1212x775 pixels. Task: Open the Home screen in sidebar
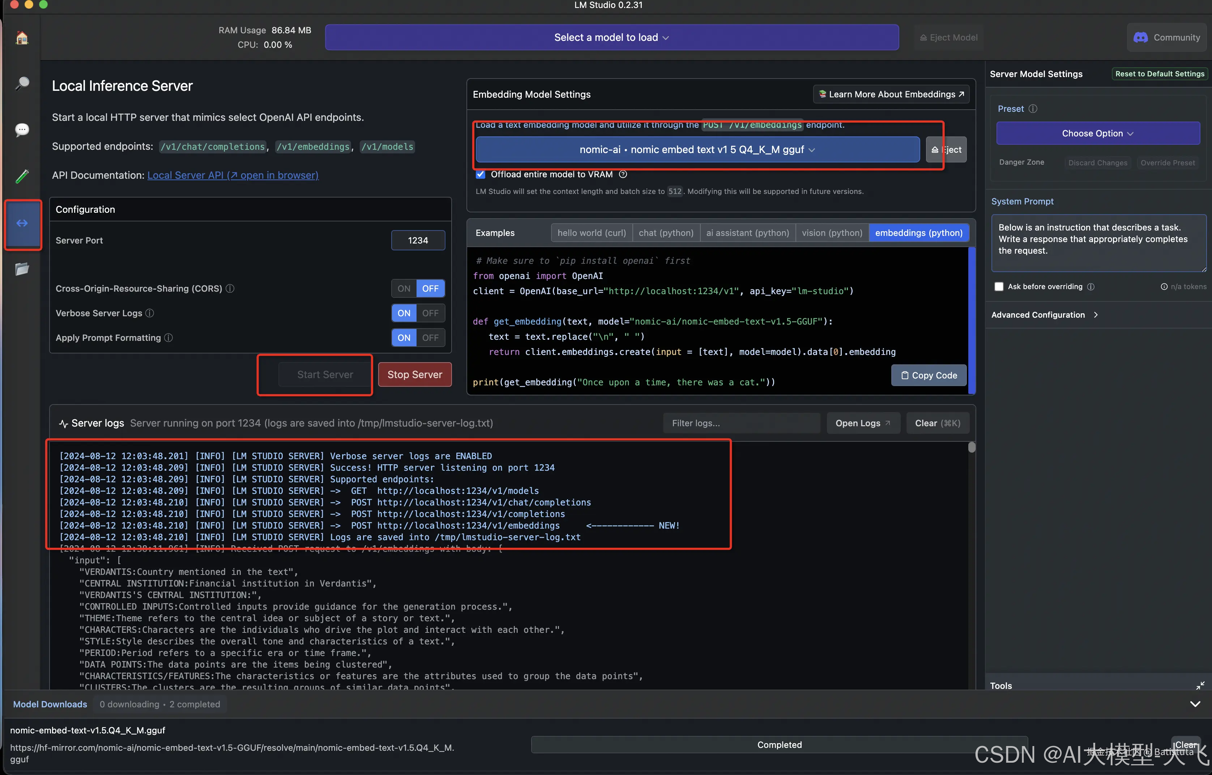point(22,38)
